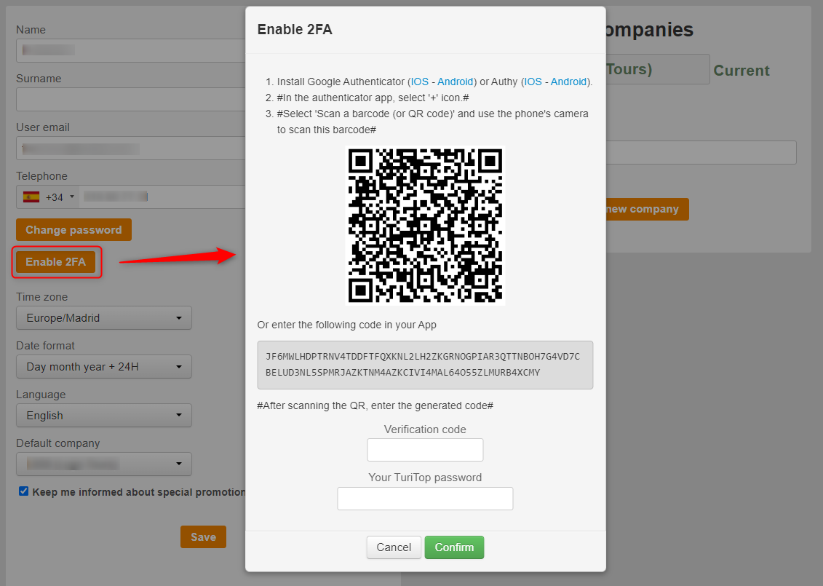Viewport: 823px width, 586px height.
Task: Click the Name input field
Action: click(131, 50)
